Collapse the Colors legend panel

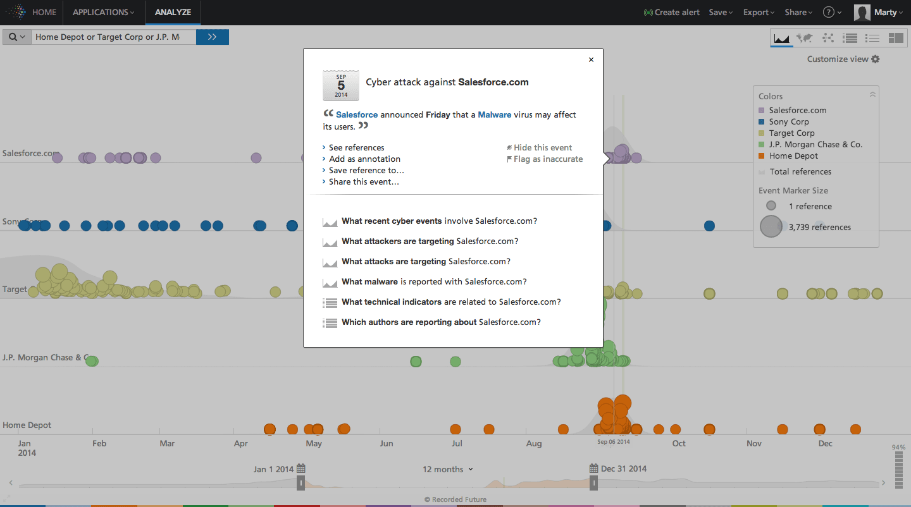pyautogui.click(x=872, y=95)
